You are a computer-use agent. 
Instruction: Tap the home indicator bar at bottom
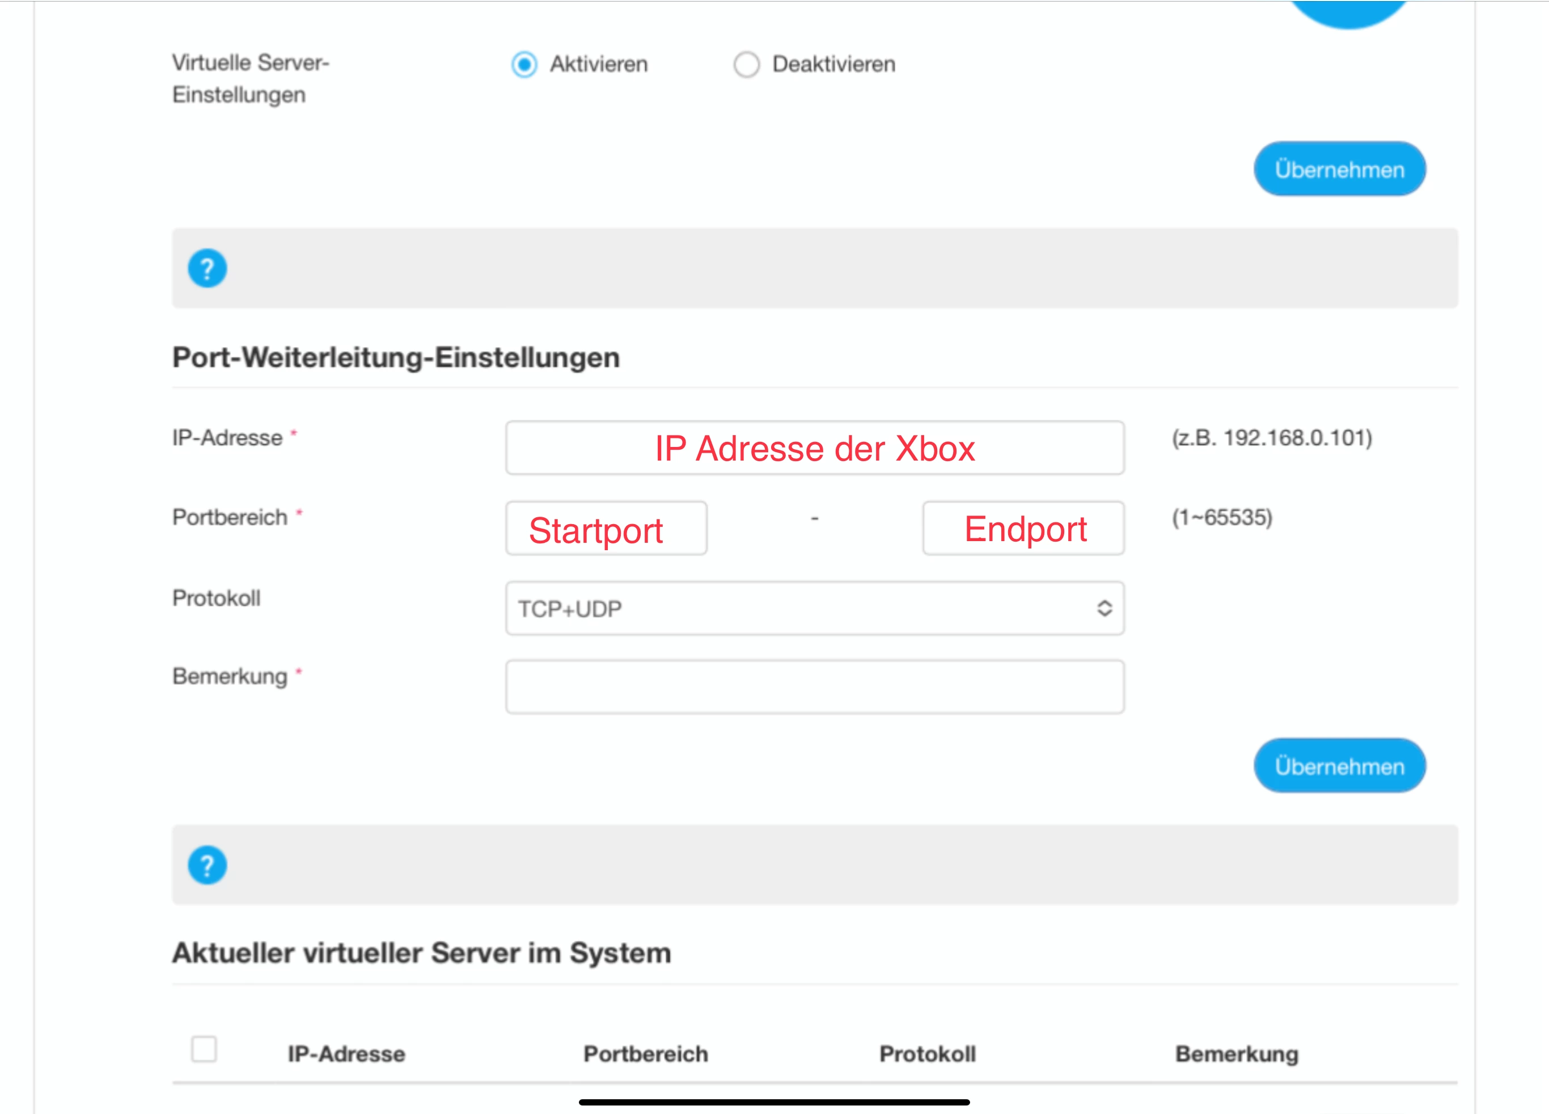tap(774, 1102)
